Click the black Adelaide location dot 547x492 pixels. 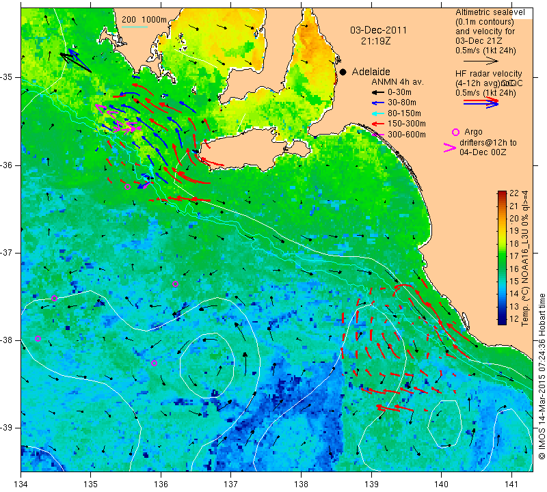pyautogui.click(x=343, y=72)
